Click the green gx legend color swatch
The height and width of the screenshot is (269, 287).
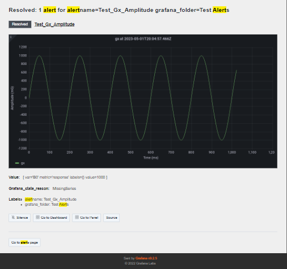(x=17, y=163)
